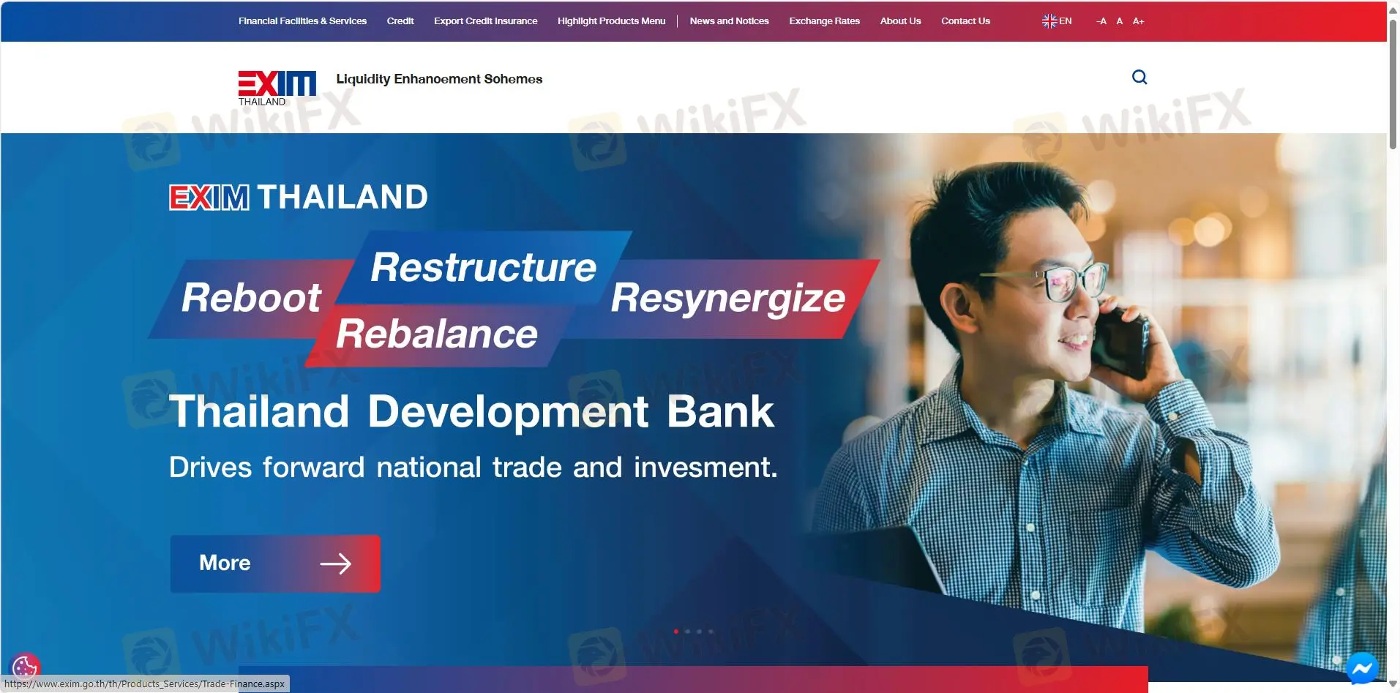Select the third carousel indicator dot
Screen dimensions: 1400x693
700,630
